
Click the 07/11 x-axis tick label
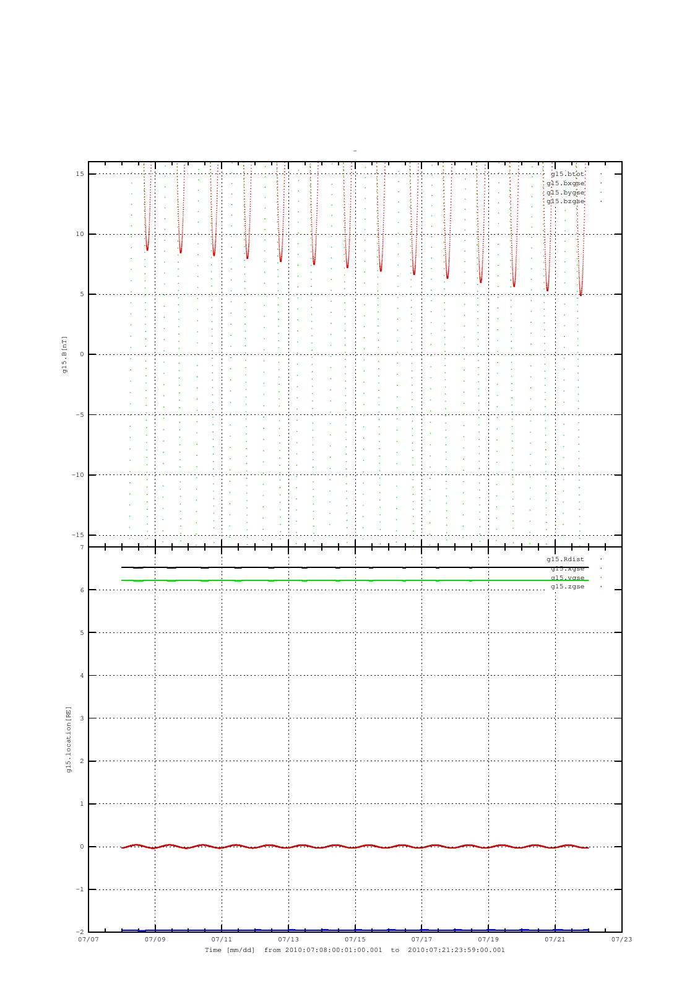222,940
